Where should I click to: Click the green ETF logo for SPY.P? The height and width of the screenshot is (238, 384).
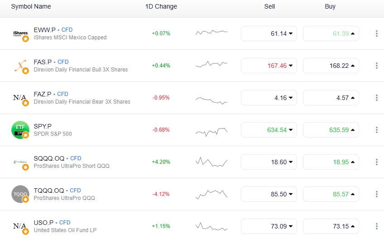[20, 130]
